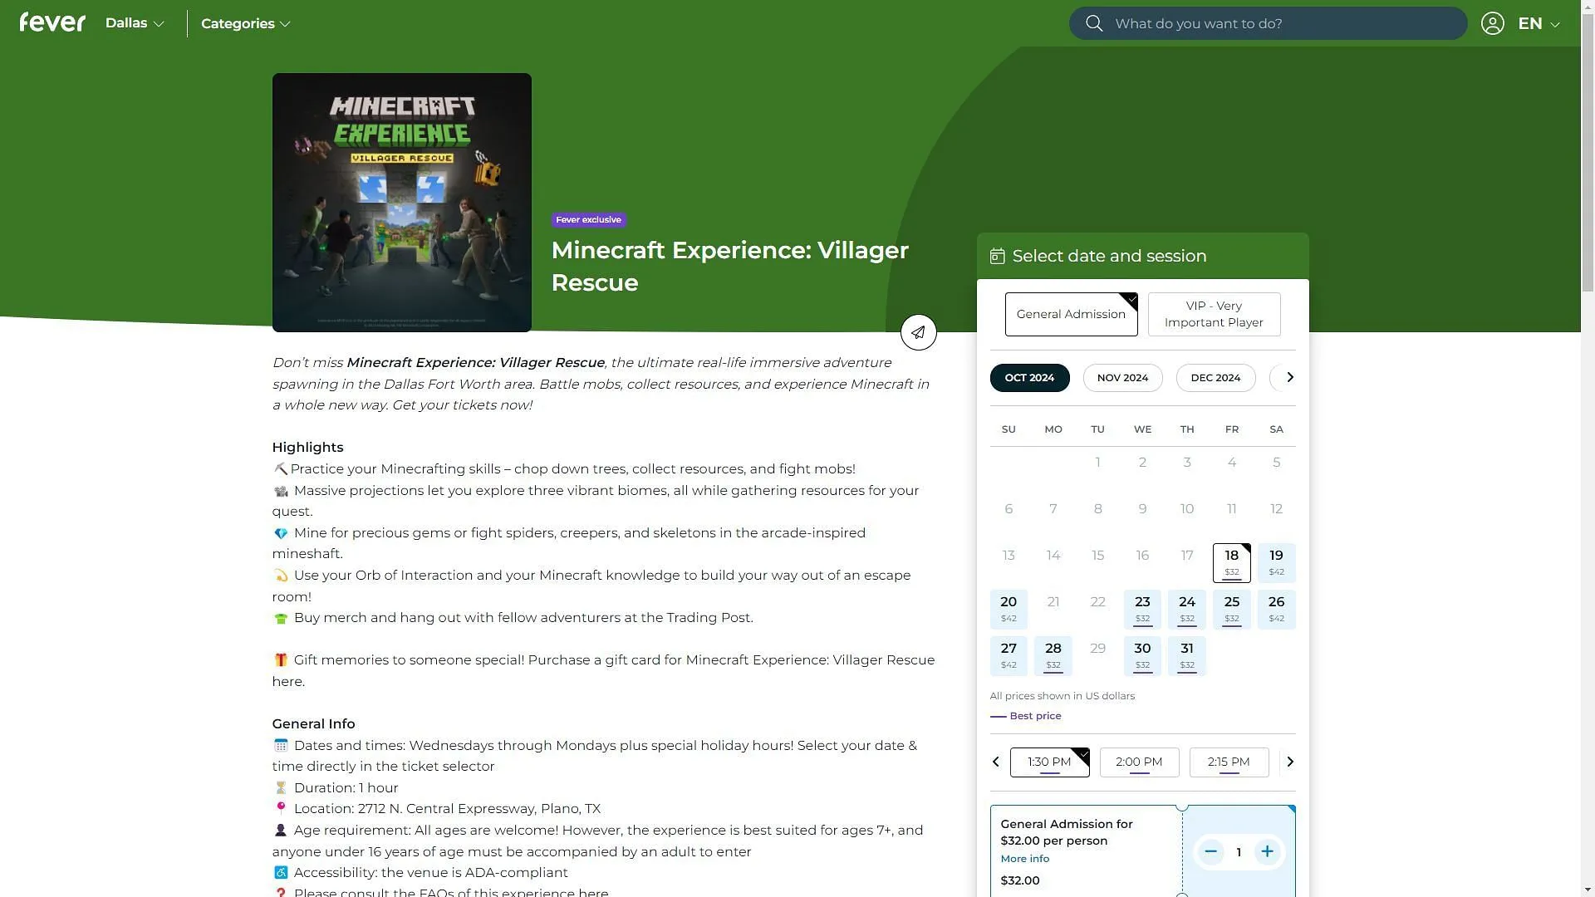Viewport: 1595px width, 897px height.
Task: Select the 'General Admission' ticket type toggle
Action: point(1070,314)
